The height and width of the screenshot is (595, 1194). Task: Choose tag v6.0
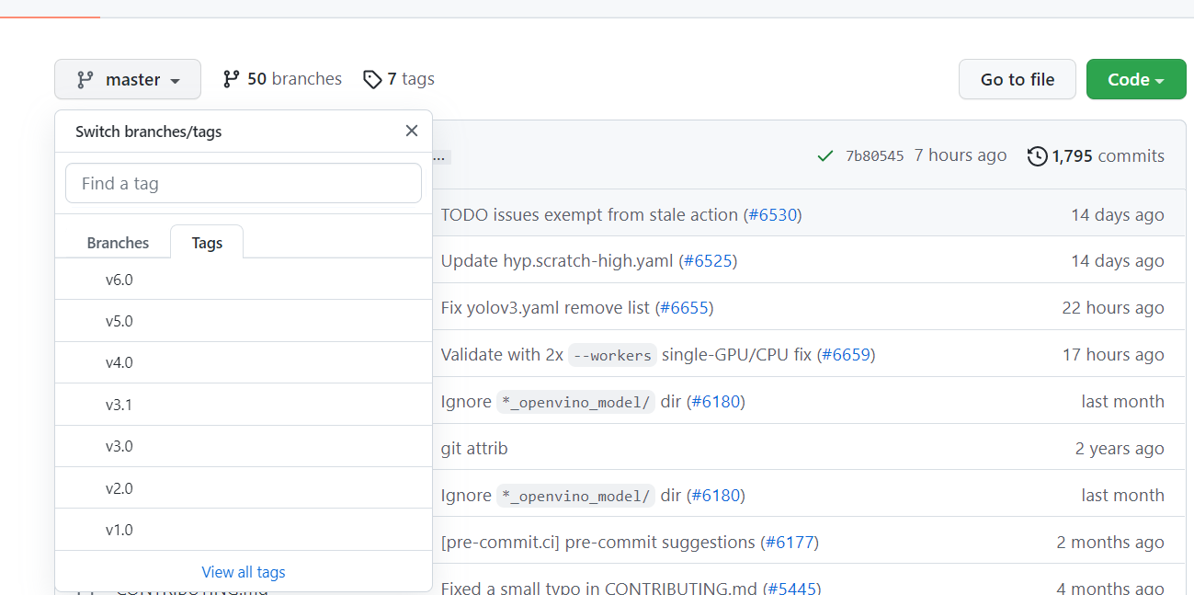[244, 280]
